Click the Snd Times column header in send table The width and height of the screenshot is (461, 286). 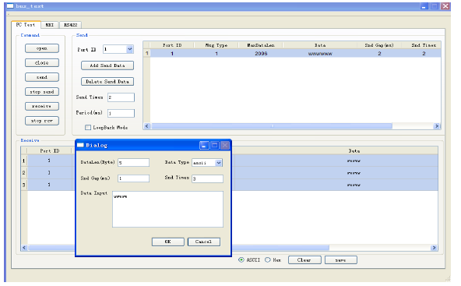coord(424,45)
